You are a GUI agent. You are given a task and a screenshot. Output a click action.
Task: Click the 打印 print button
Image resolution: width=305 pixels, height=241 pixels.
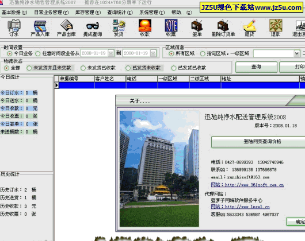[x=292, y=67]
